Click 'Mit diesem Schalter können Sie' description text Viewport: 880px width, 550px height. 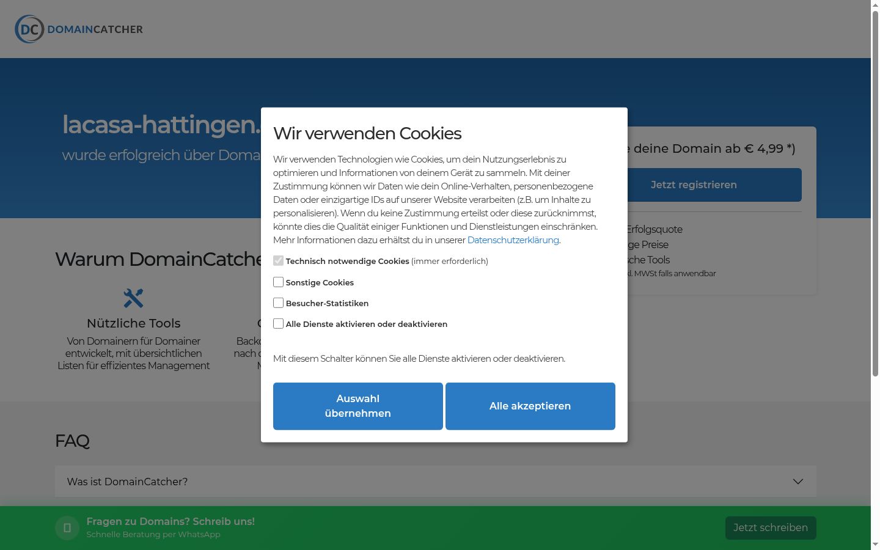[x=419, y=359]
